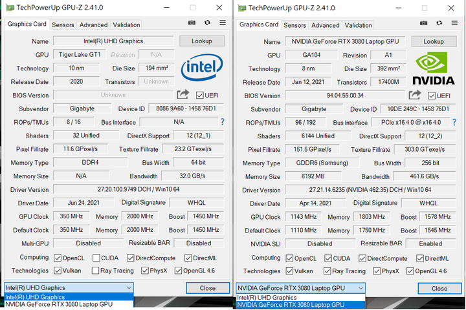Click the Intel logo
The width and height of the screenshot is (466, 310).
(x=202, y=67)
